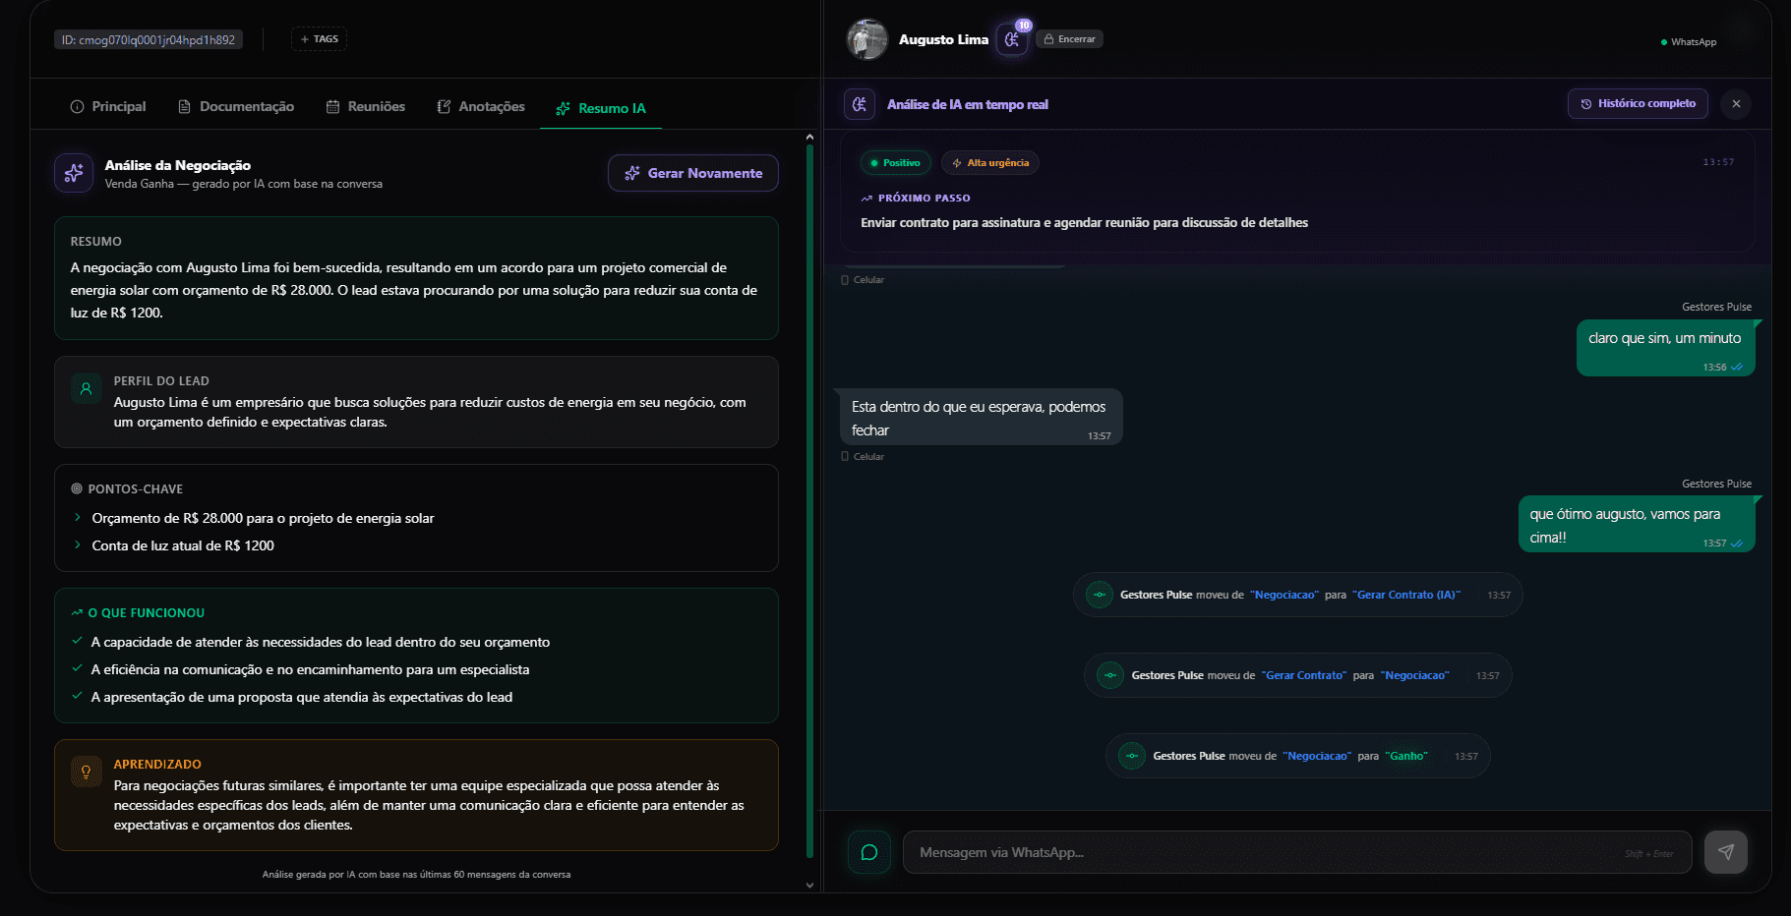
Task: Click the chat bubble icon beside message input
Action: [x=869, y=852]
